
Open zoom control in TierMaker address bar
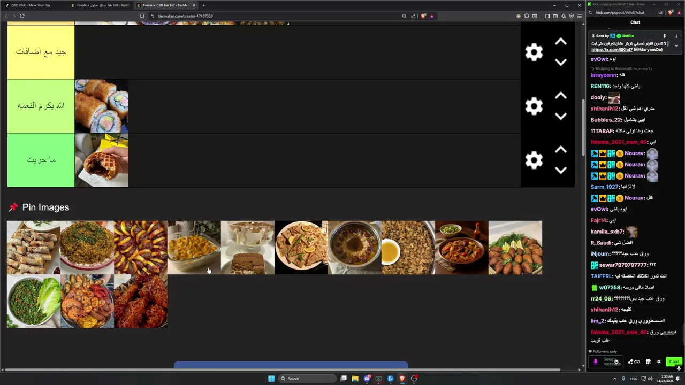click(404, 16)
